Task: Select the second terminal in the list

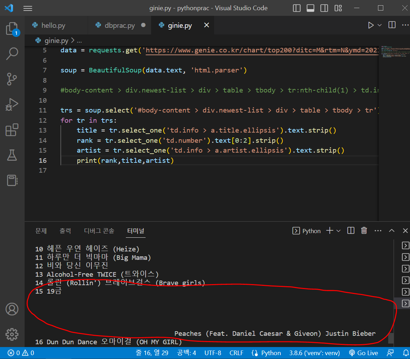Action: tap(405, 257)
